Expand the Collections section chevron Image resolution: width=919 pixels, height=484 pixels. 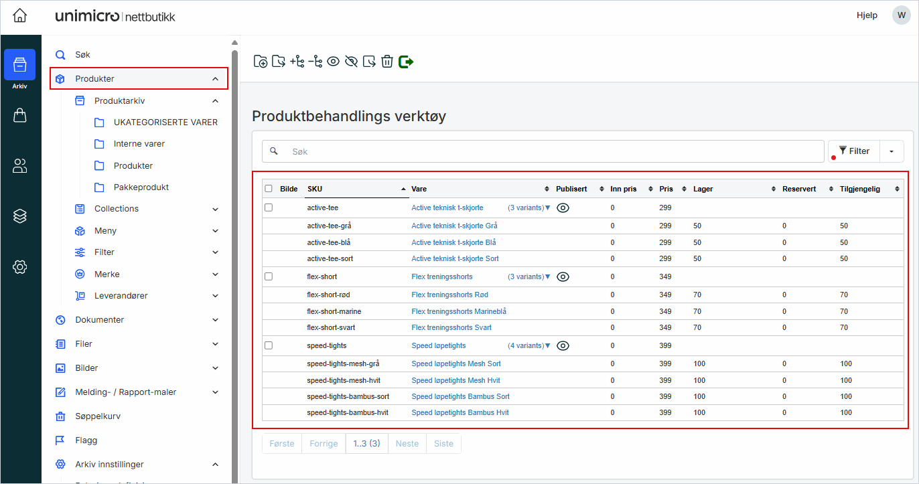point(215,209)
